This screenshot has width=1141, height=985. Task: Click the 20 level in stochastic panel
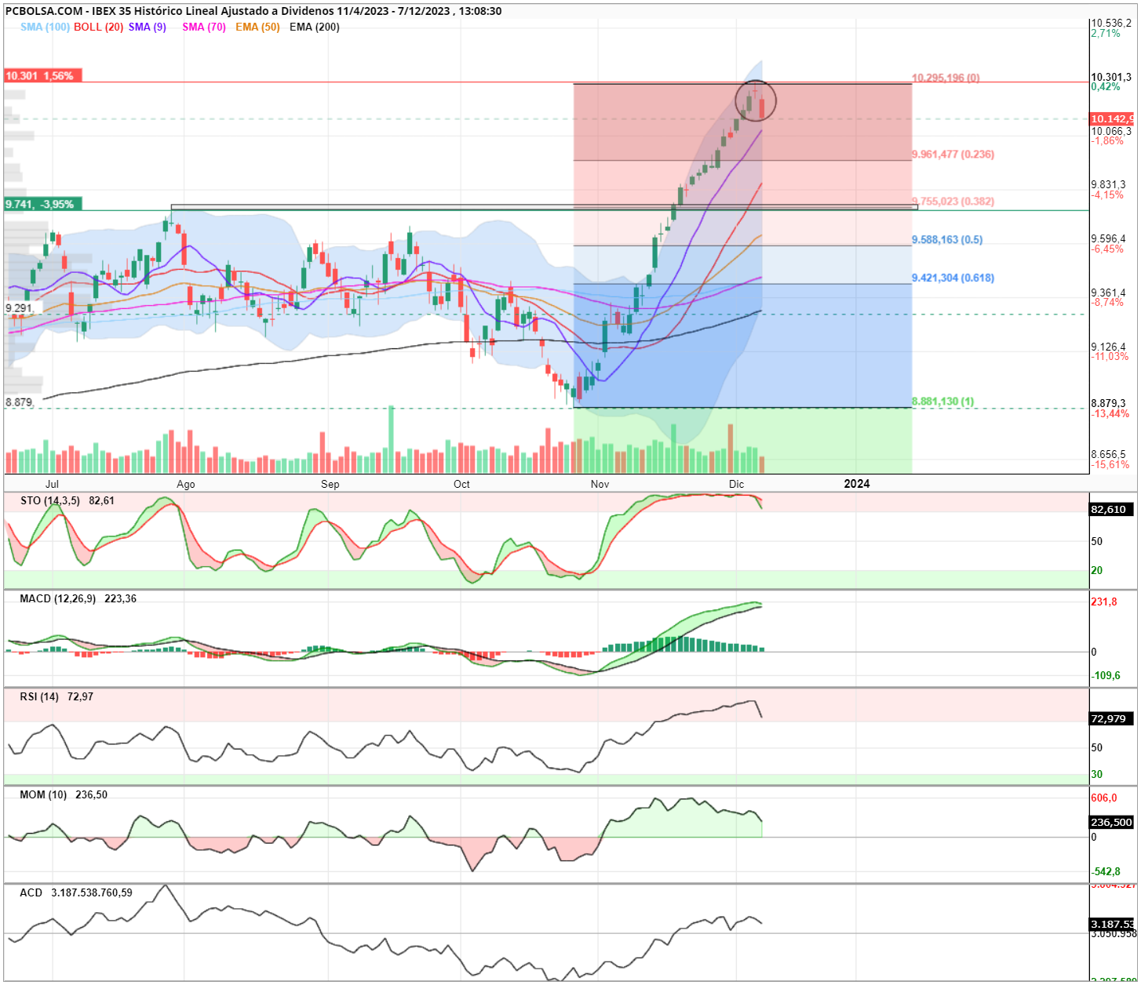(x=1097, y=570)
